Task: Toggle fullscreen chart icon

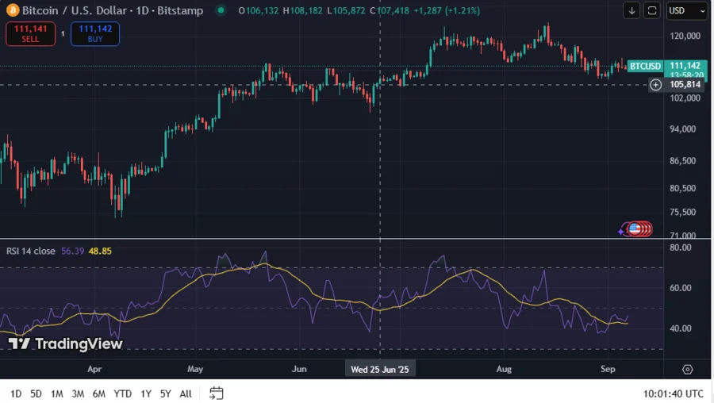Action: pyautogui.click(x=652, y=10)
